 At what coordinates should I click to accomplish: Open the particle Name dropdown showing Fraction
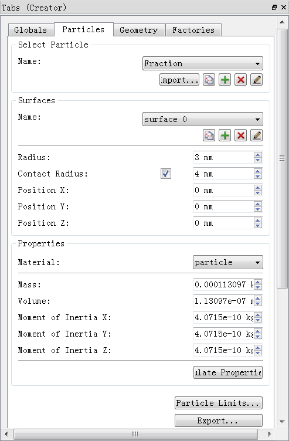[203, 63]
